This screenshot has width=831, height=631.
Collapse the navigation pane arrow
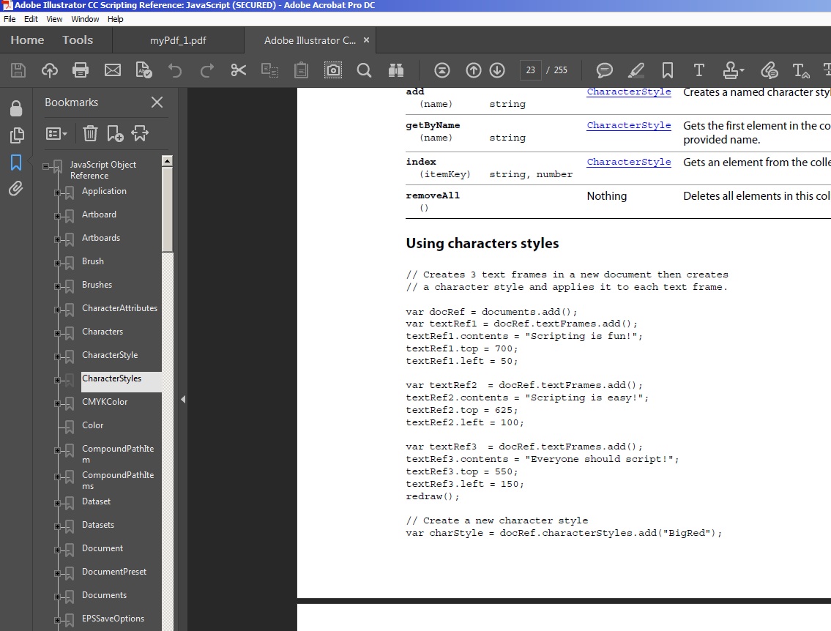click(x=183, y=400)
